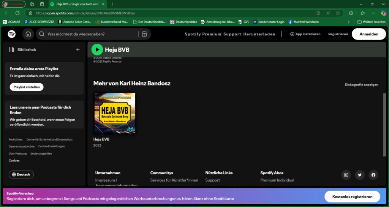Open Bundesverband Mu... bookmark
The width and height of the screenshot is (389, 207).
click(x=112, y=22)
